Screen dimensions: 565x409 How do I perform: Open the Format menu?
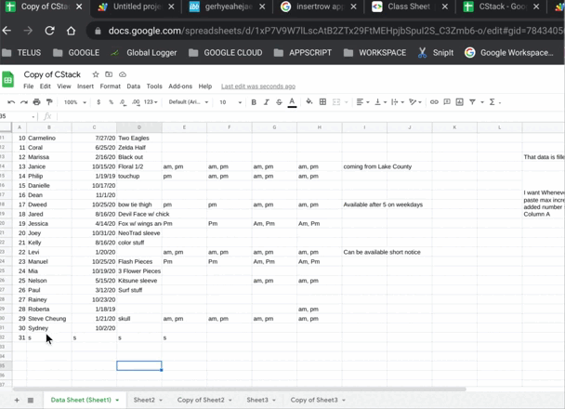111,86
